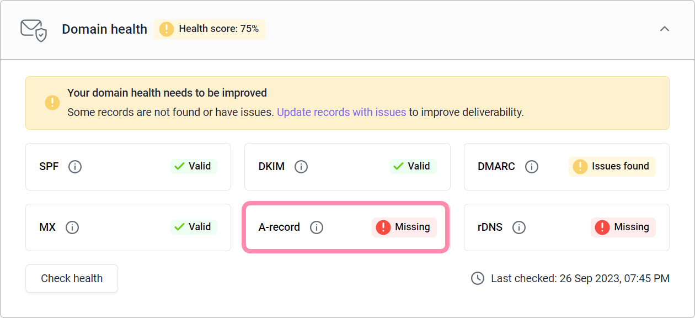This screenshot has width=695, height=318.
Task: Click the clock icon beside Last checked
Action: 478,278
